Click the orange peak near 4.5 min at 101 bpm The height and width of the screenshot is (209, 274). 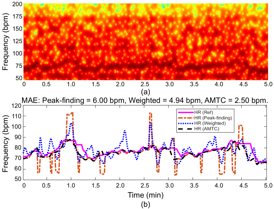pyautogui.click(x=240, y=125)
